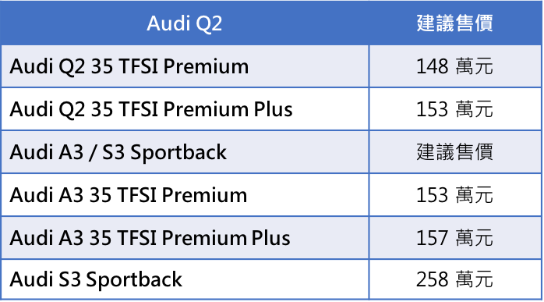
Task: Click Audi Q2 35 TFSI Premium row label
Action: (129, 66)
